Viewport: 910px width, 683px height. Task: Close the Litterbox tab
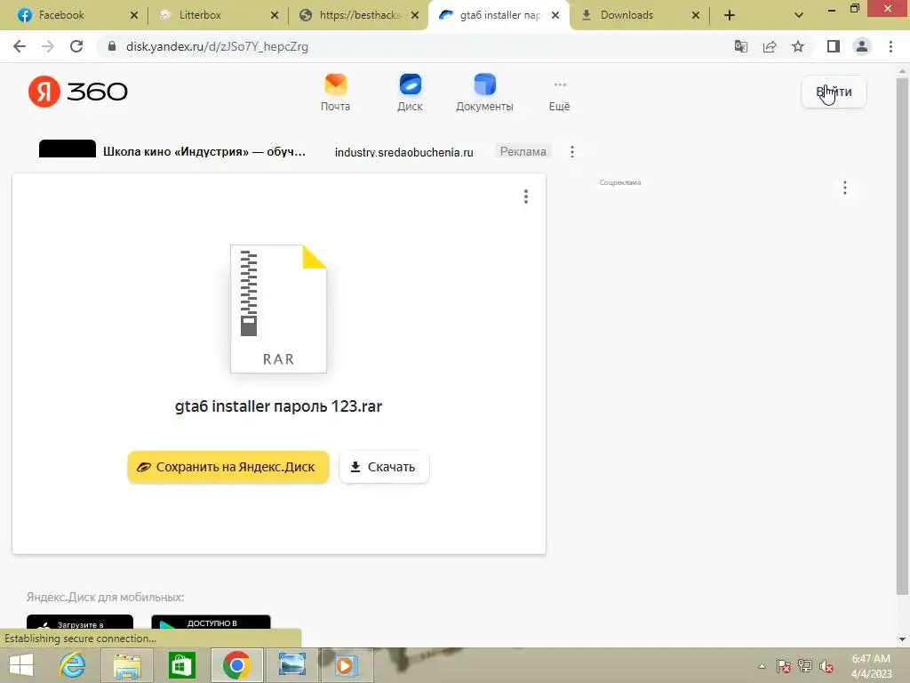tap(275, 15)
